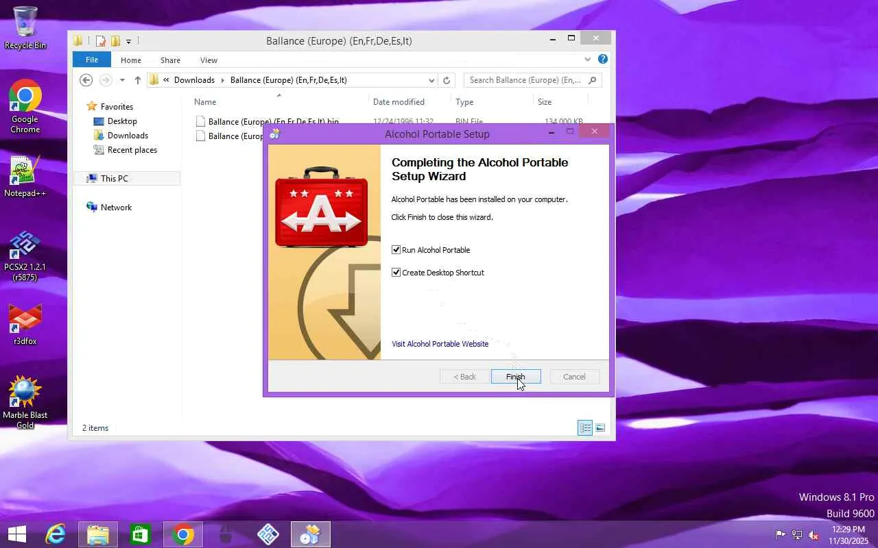Open recent locations dropdown arrow
This screenshot has width=878, height=548.
point(122,80)
